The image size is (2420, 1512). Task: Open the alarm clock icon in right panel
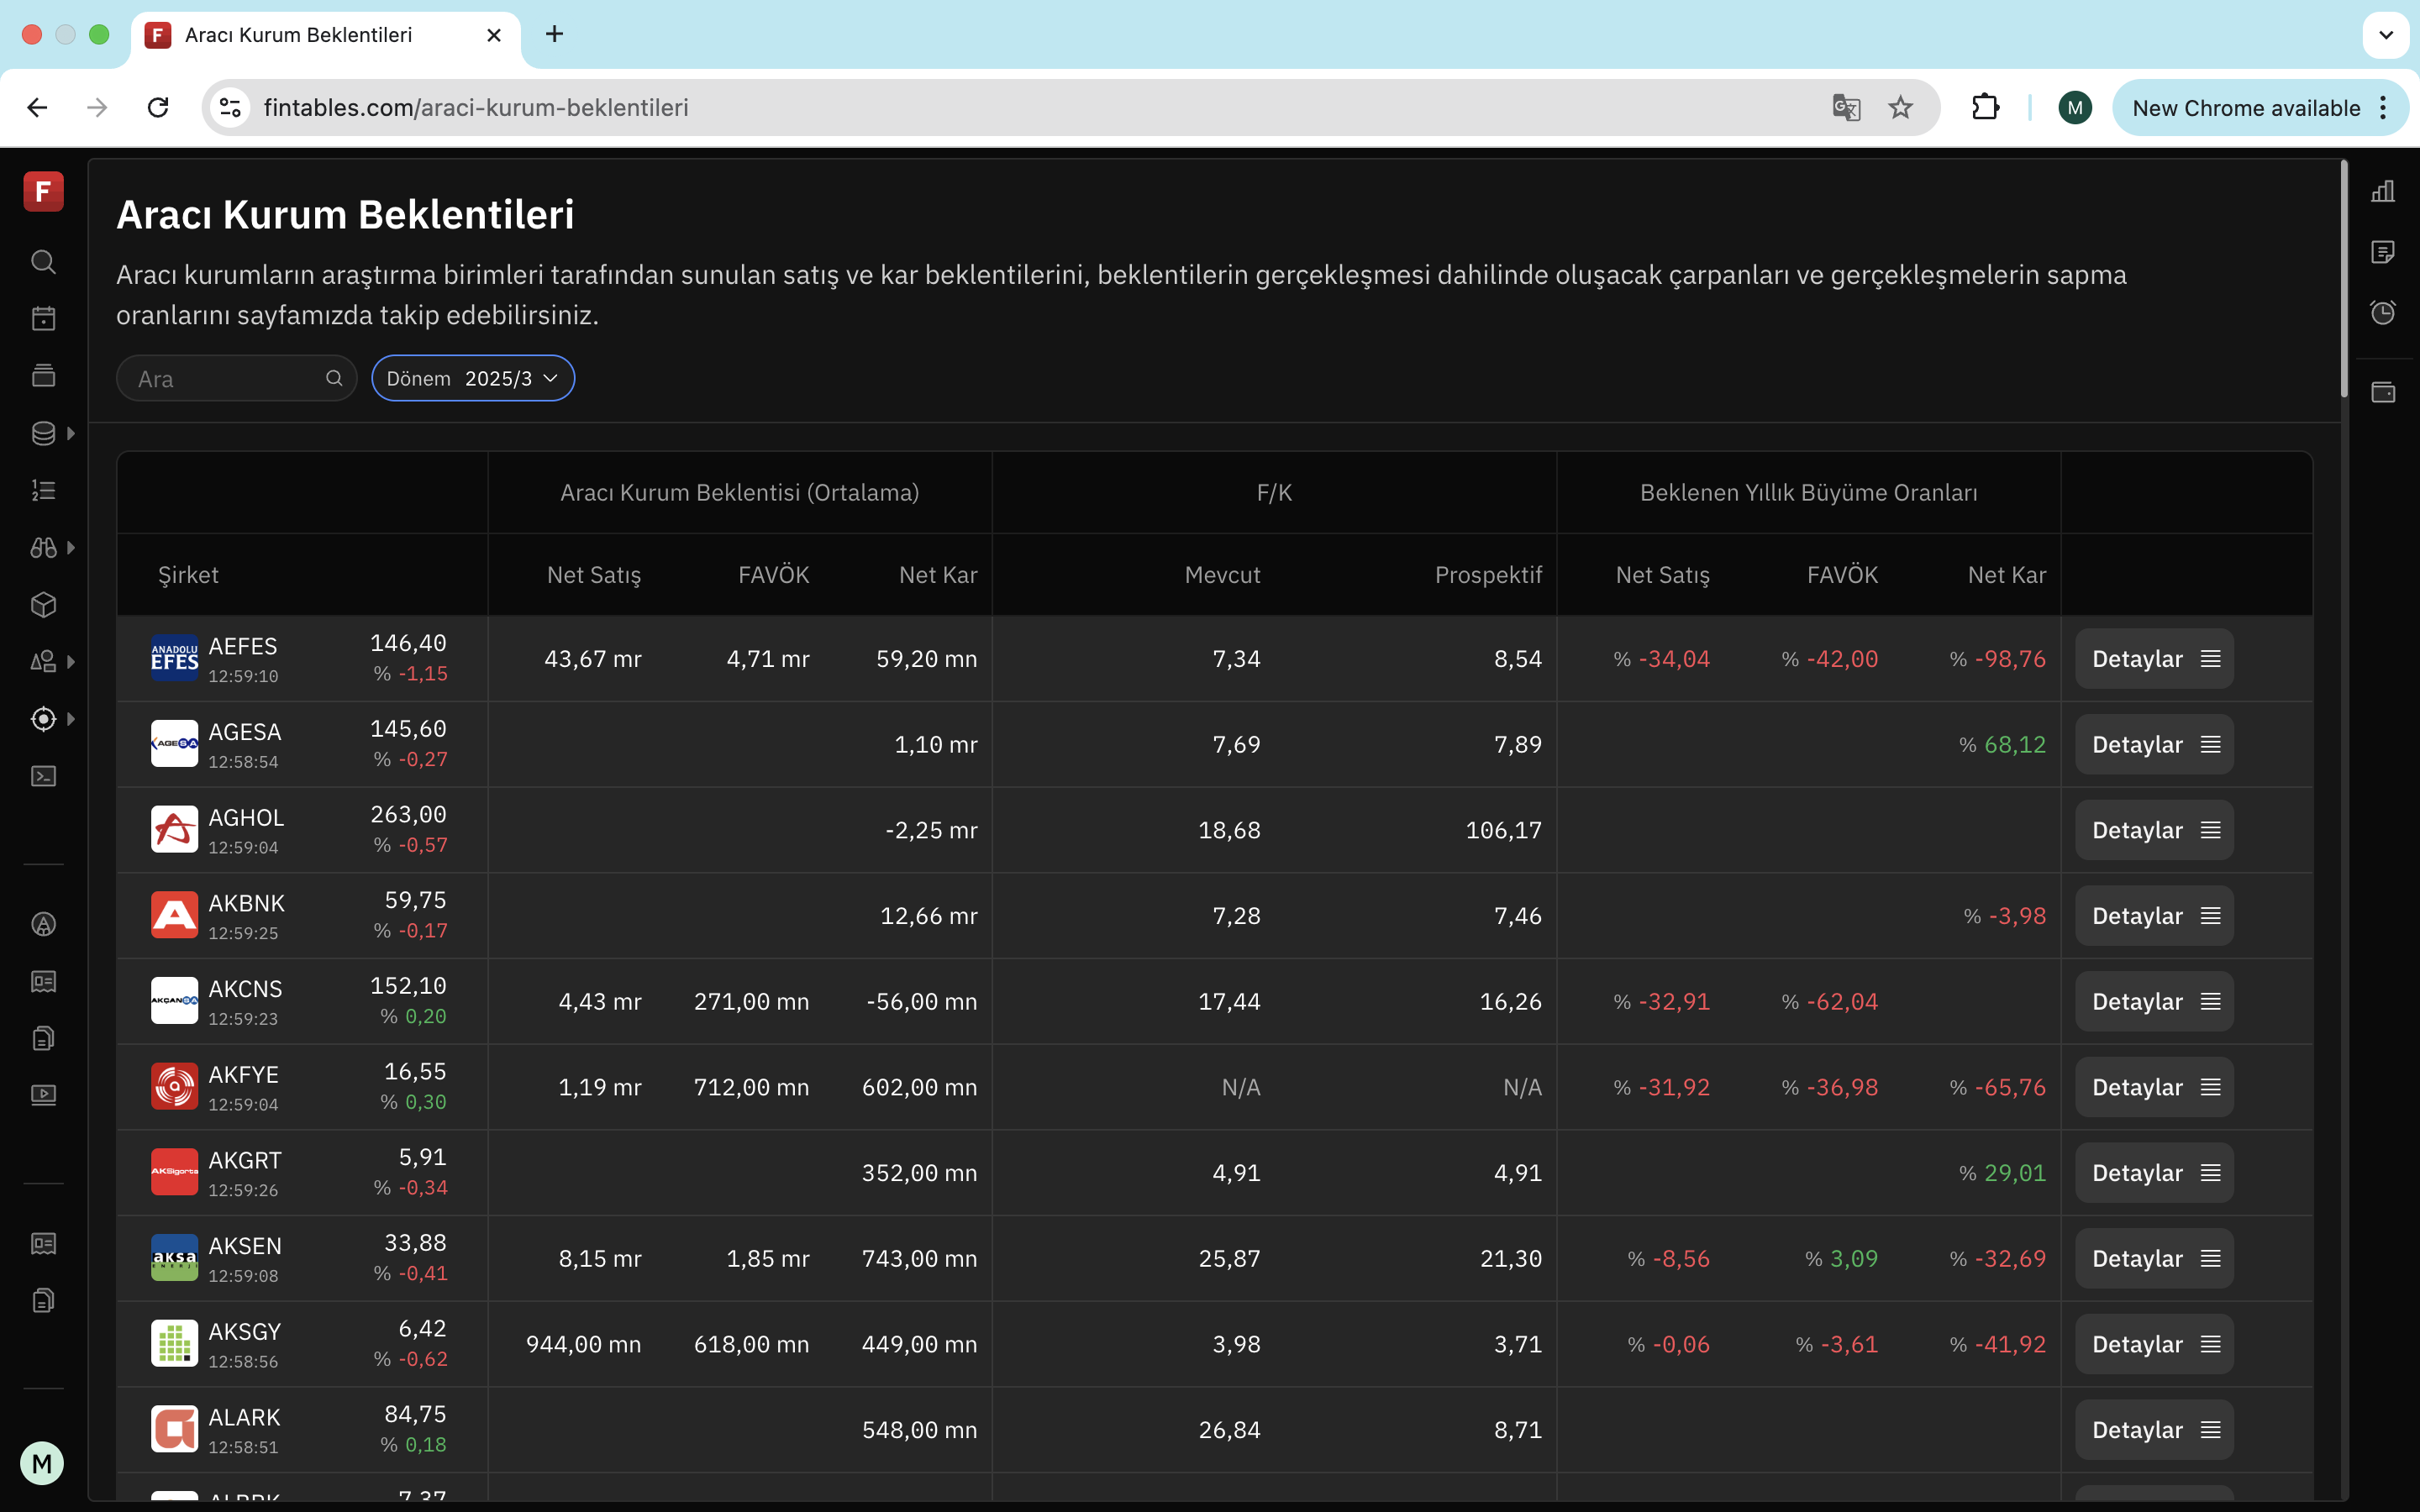tap(2383, 313)
